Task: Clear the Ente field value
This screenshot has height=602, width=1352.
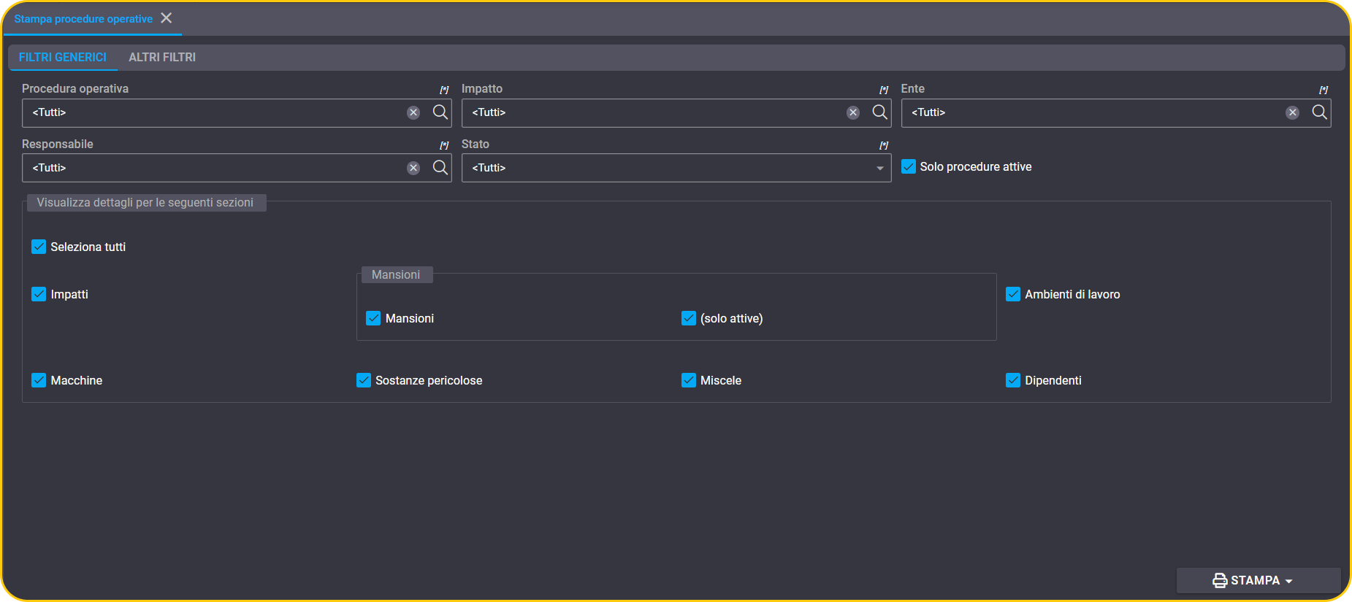Action: [x=1293, y=112]
